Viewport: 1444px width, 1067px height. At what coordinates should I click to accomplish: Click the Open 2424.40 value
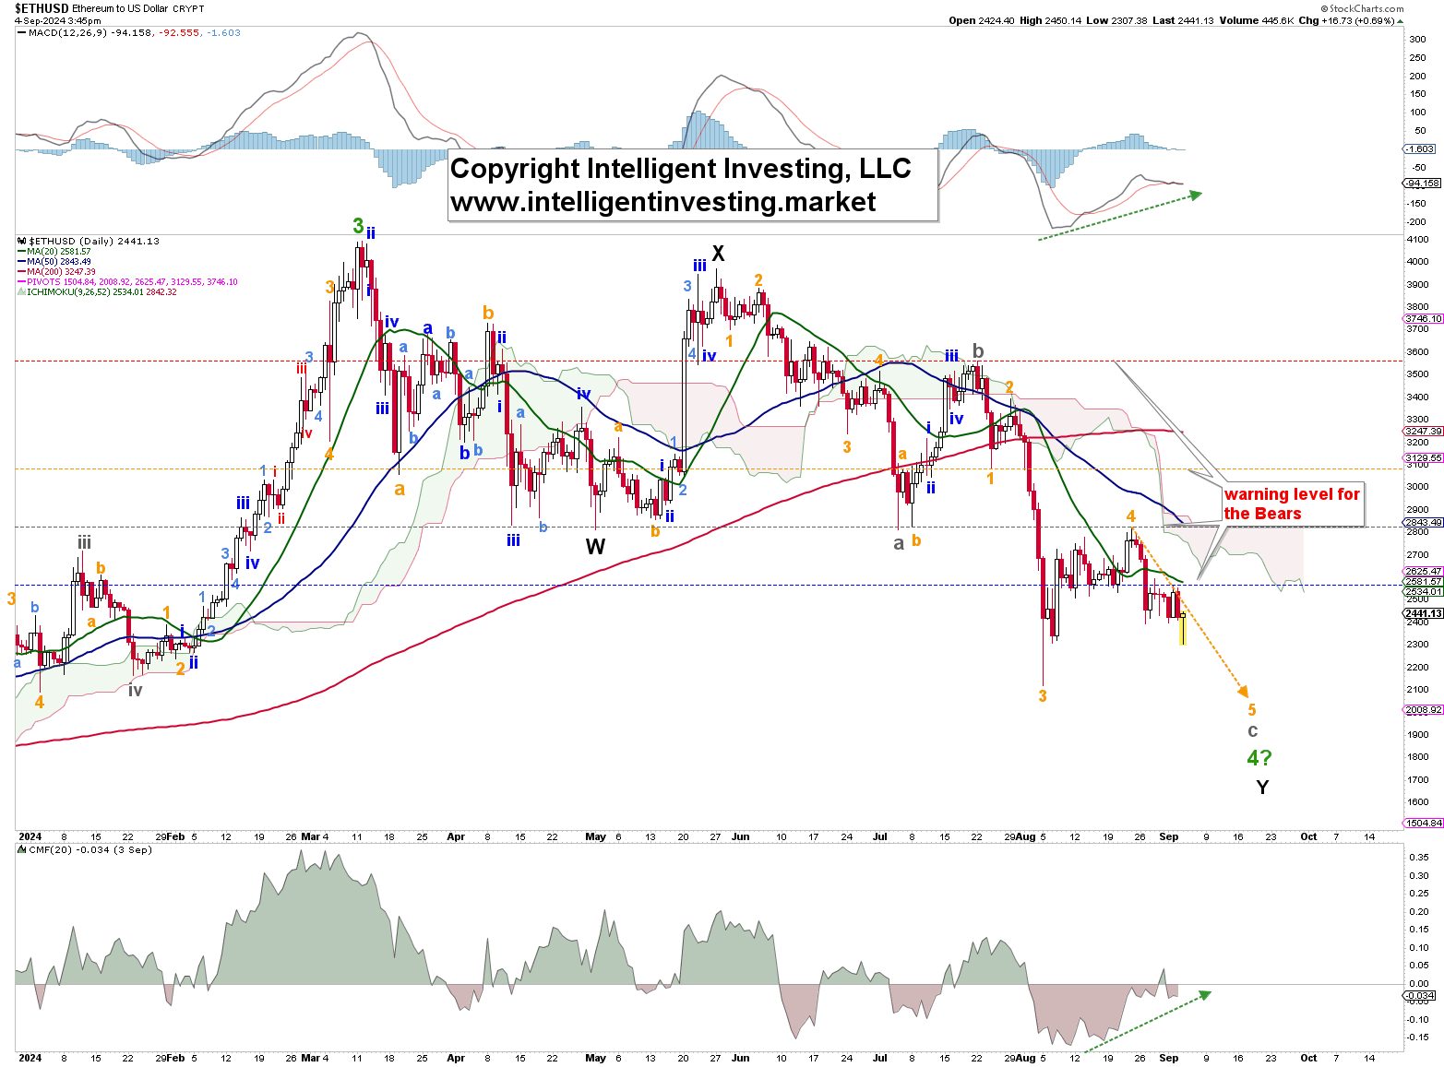click(x=982, y=20)
